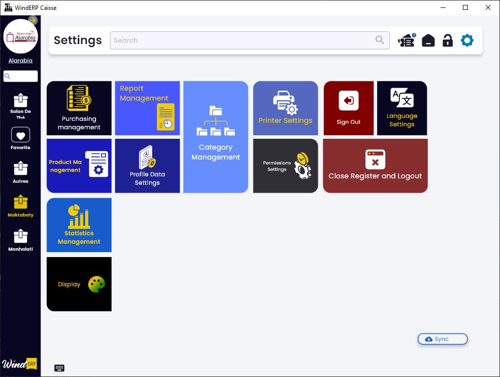Open Profile Data Settings tile

coord(148,165)
